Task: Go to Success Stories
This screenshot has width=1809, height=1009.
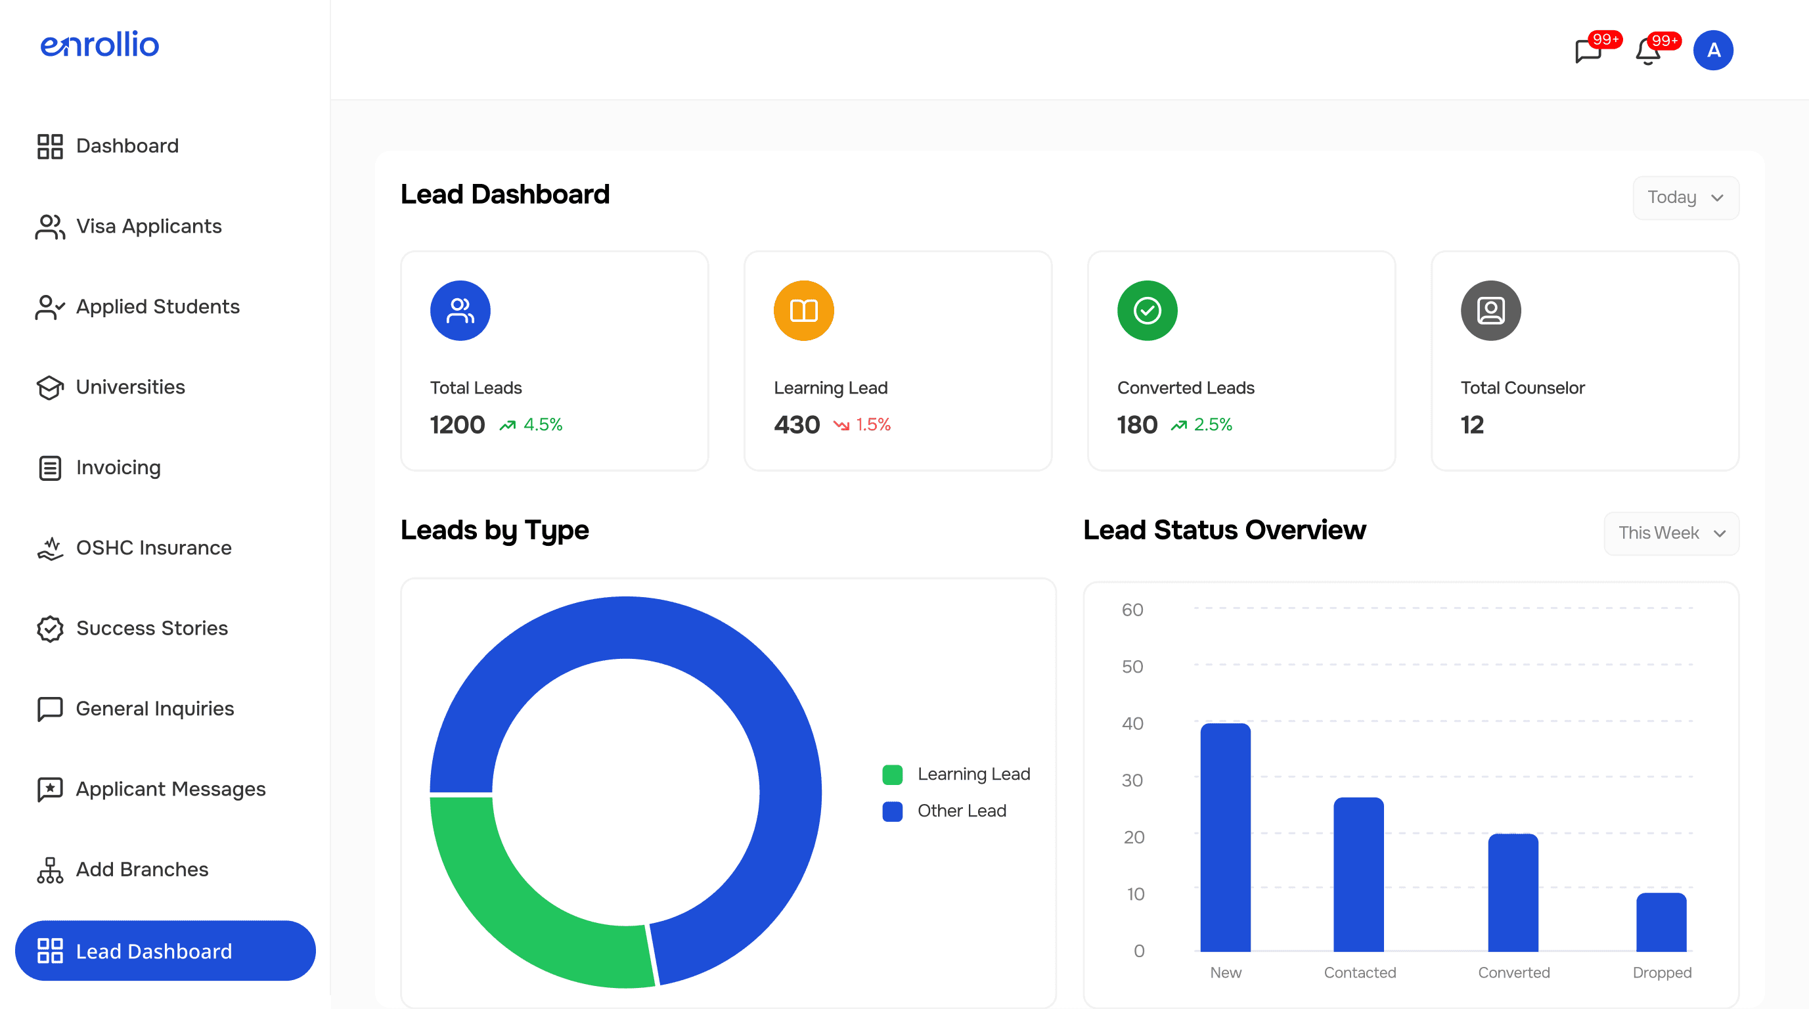Action: click(152, 628)
